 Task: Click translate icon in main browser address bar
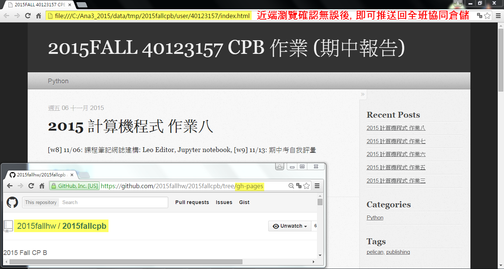coord(479,15)
